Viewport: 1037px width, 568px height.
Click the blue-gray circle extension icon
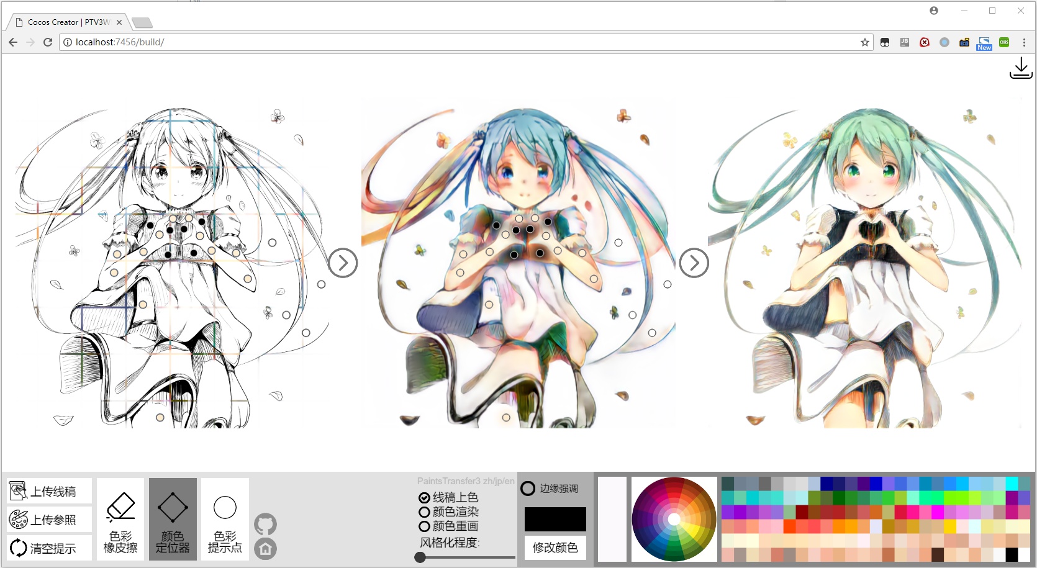pos(944,42)
